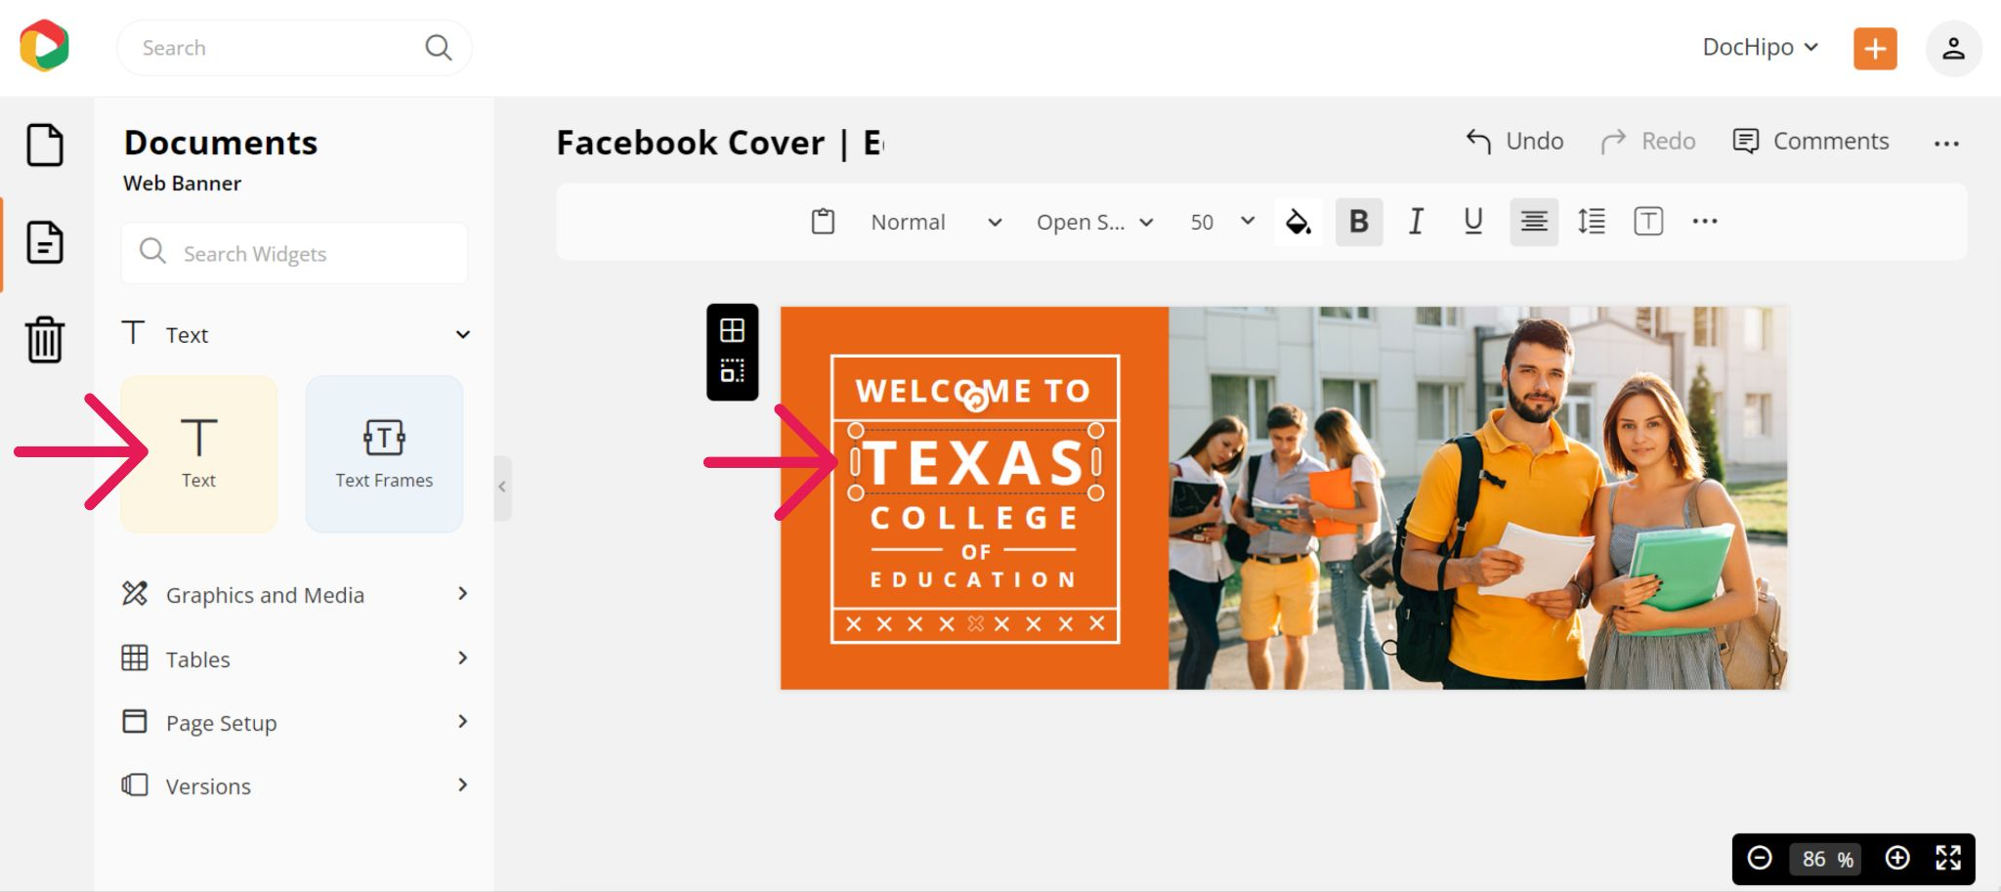Select the italic formatting icon
Viewport: 2001px width, 892px height.
[1415, 222]
